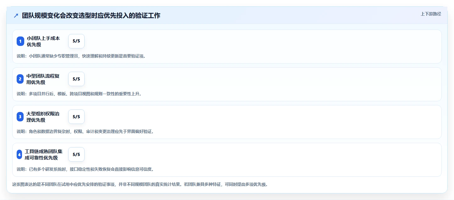Screen dimensions: 454x200
Task: Click description 小团队通常缺少专职管理员
Action: tap(81, 56)
